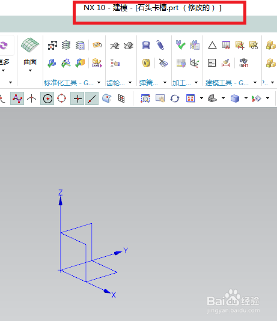Screen dimensions: 277x321
Task: Click the 齿轮... group label
Action: 115,83
